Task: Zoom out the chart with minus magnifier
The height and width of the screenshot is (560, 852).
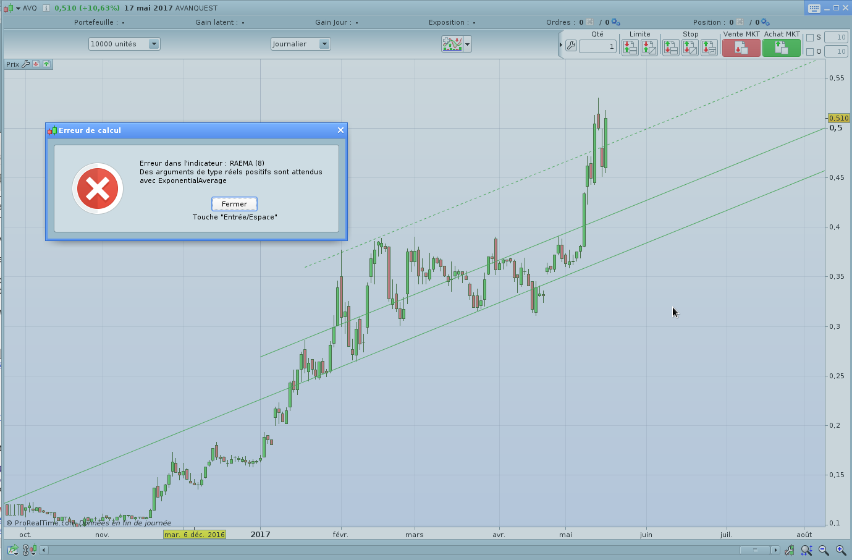Action: pyautogui.click(x=824, y=549)
